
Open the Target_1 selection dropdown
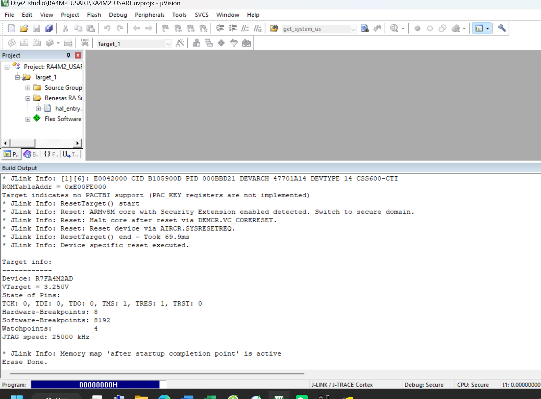pyautogui.click(x=168, y=44)
